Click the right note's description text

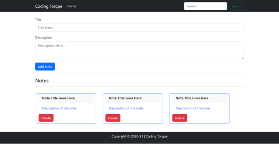coord(193,108)
